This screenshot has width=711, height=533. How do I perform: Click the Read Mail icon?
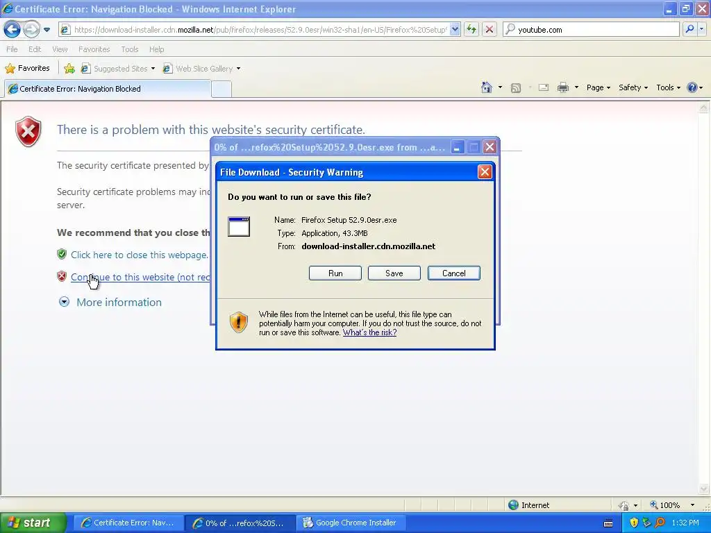point(544,87)
